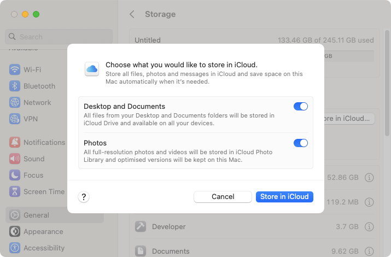
Task: Open help with the question mark button
Action: (x=84, y=197)
